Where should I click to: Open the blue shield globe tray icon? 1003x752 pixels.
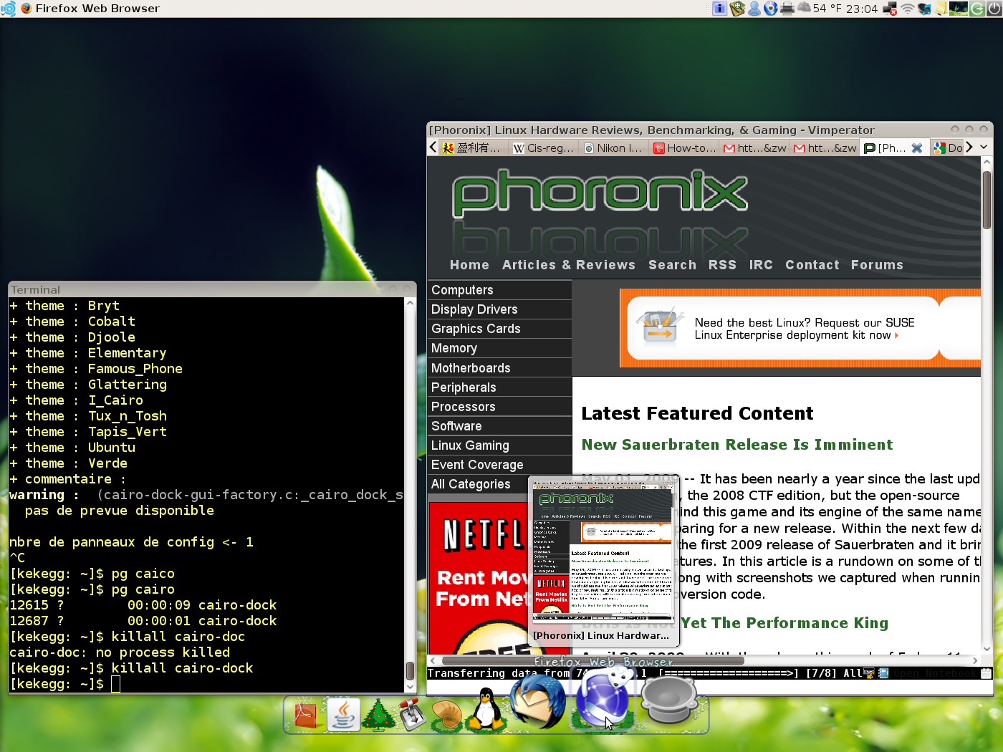[x=771, y=9]
